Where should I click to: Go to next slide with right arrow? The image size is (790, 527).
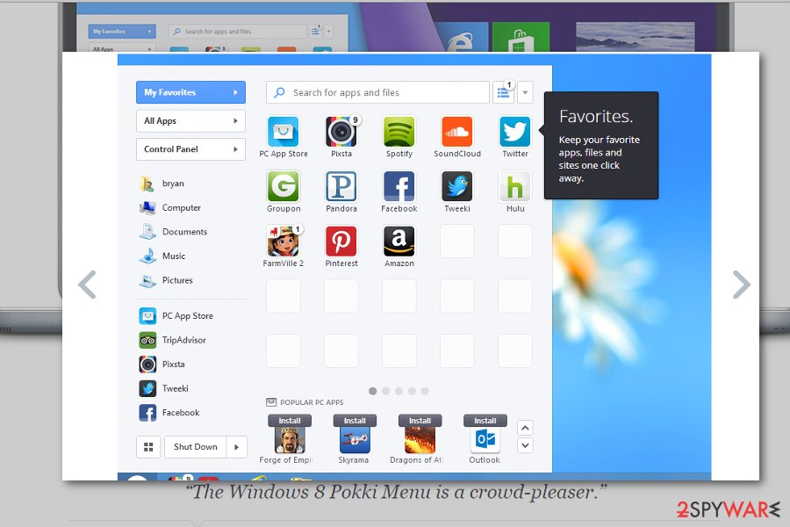pyautogui.click(x=741, y=285)
